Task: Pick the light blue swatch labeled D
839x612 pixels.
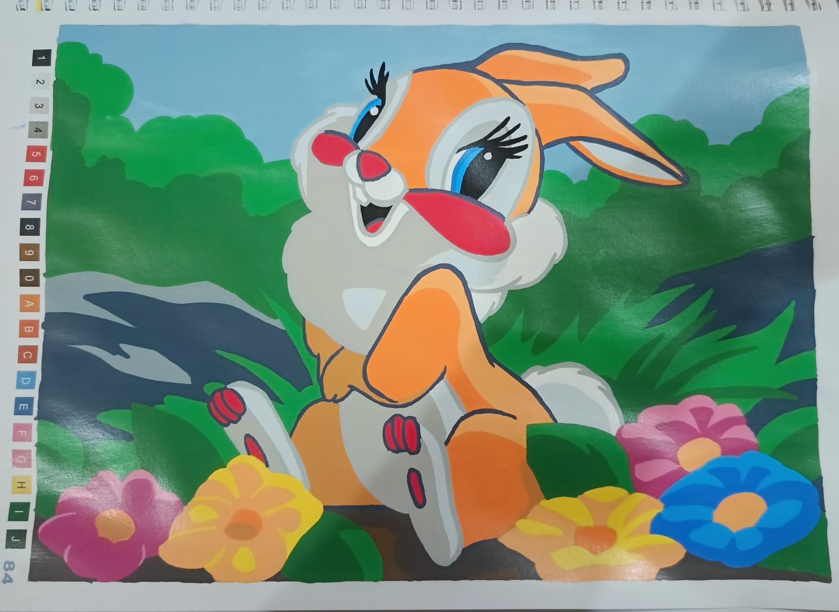Action: pyautogui.click(x=26, y=380)
